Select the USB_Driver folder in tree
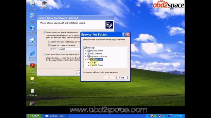 pyautogui.click(x=98, y=65)
